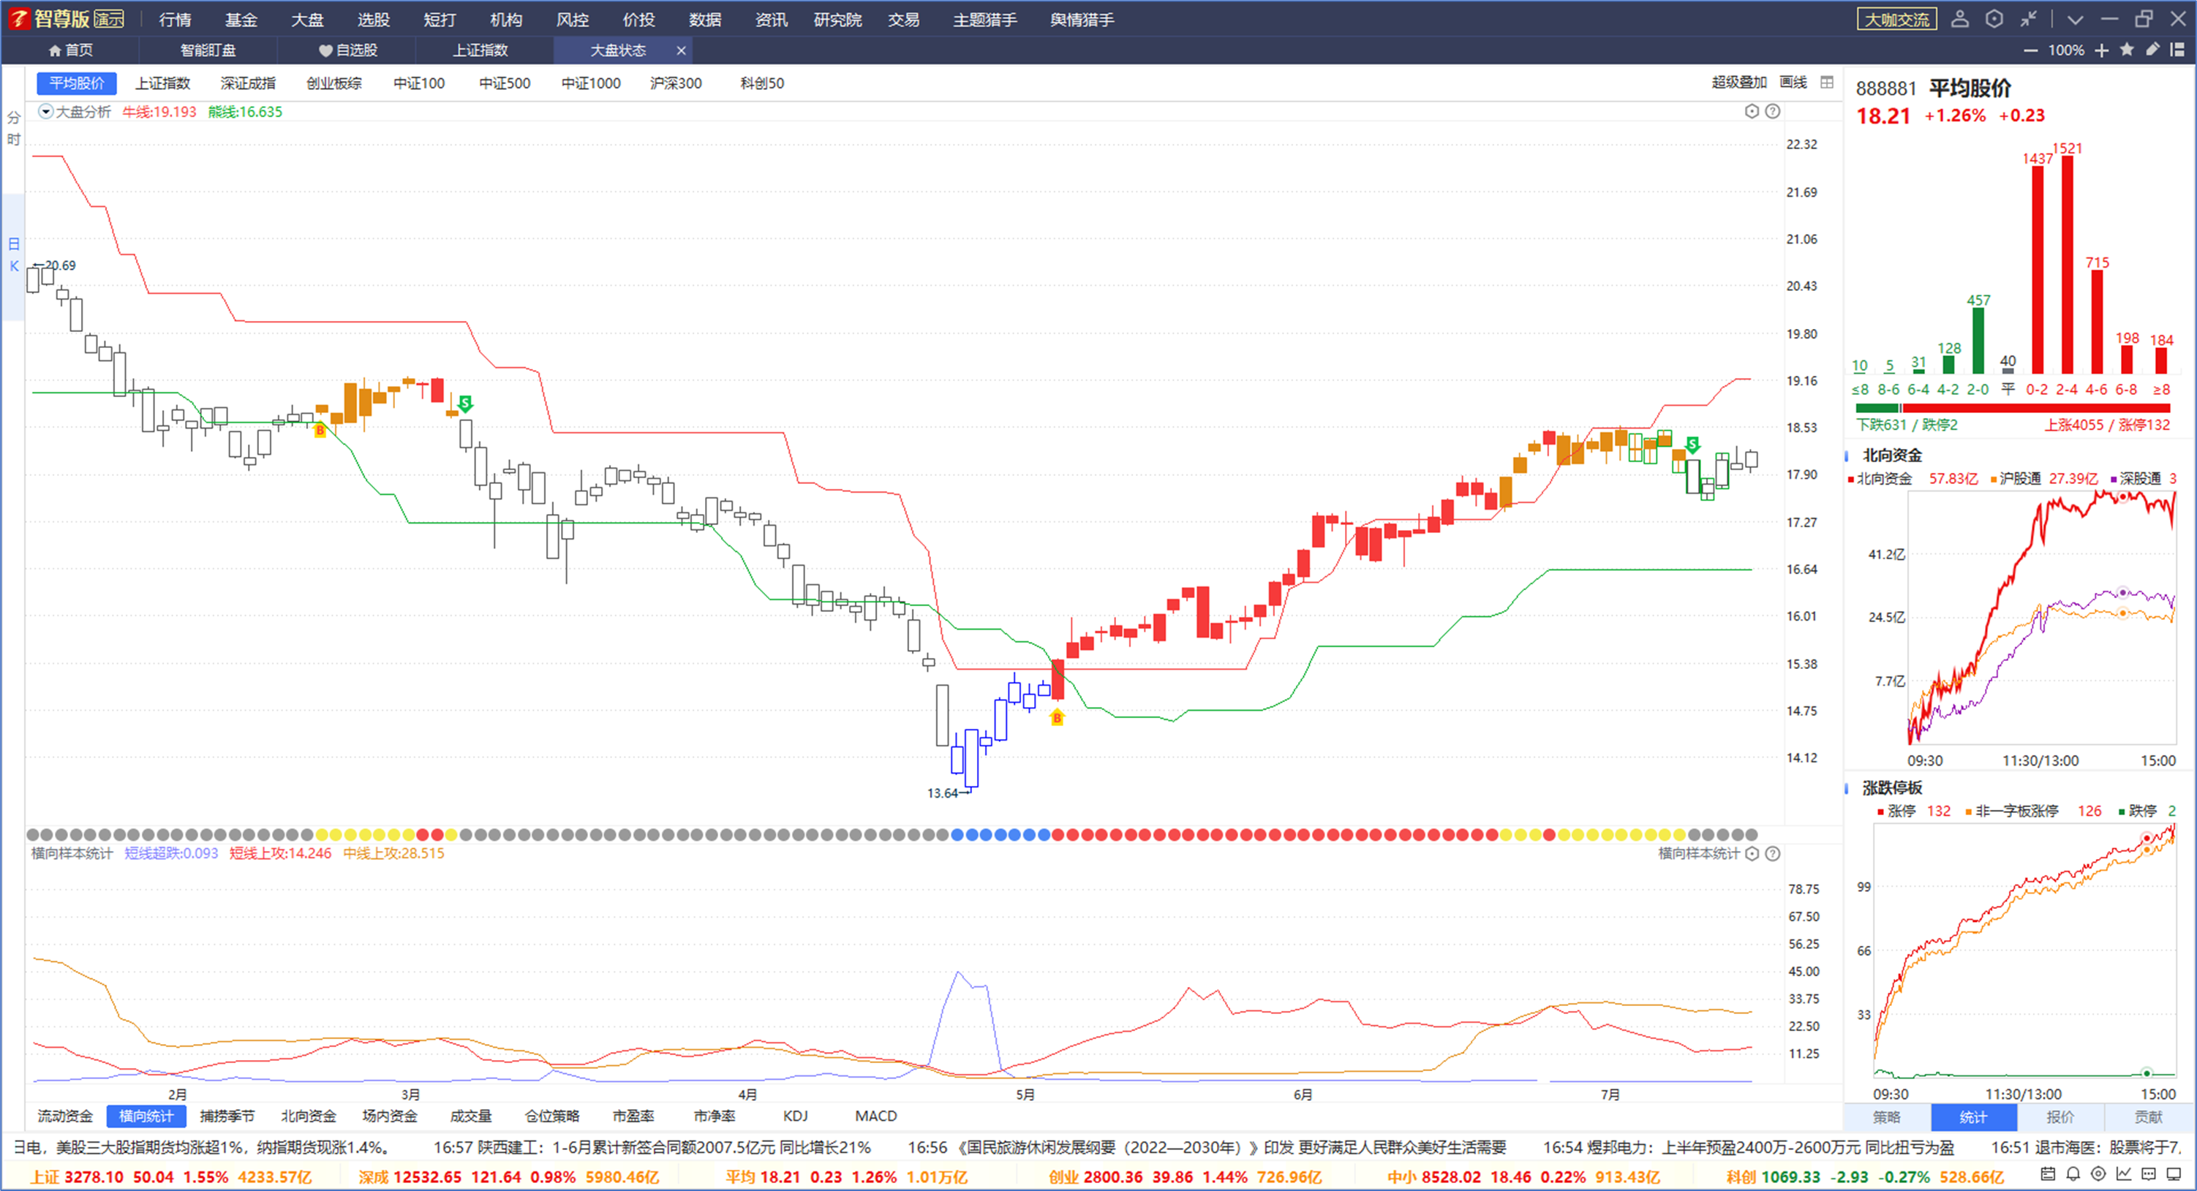Select the 中证500 index toggle
Viewport: 2197px width, 1191px height.
tap(504, 83)
